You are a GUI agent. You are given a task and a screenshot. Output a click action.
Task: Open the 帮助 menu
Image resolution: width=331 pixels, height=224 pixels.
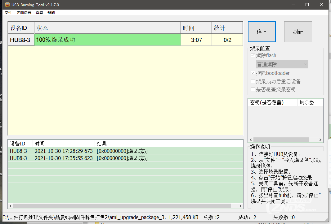click(x=51, y=13)
